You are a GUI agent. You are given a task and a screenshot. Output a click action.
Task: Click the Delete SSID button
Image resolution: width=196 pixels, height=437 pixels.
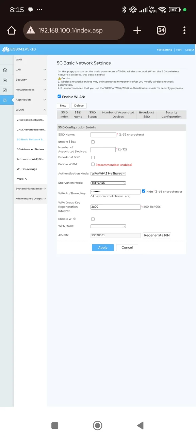click(x=79, y=106)
